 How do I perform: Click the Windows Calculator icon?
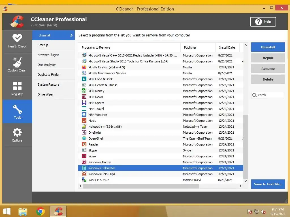pos(84,168)
